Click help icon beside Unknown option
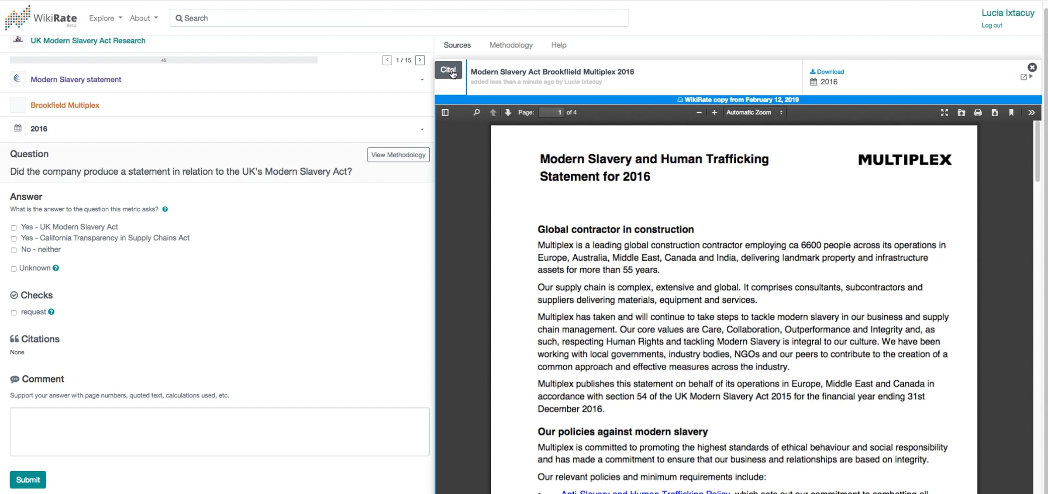This screenshot has width=1048, height=494. 56,268
